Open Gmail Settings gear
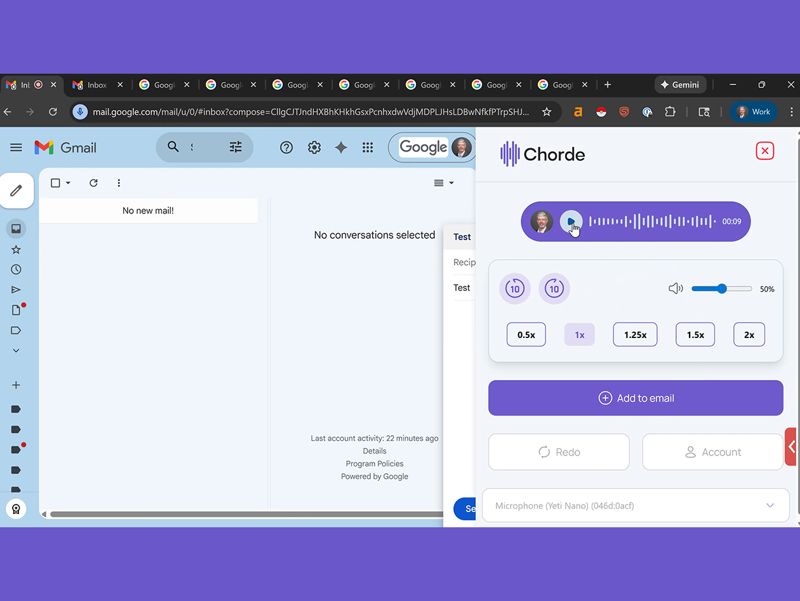The height and width of the screenshot is (601, 800). [x=314, y=147]
